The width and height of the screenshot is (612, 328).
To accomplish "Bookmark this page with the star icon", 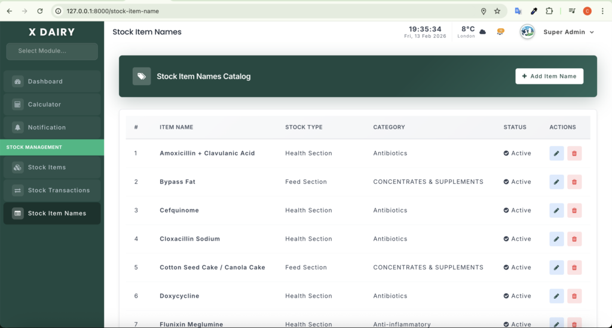I will (497, 11).
